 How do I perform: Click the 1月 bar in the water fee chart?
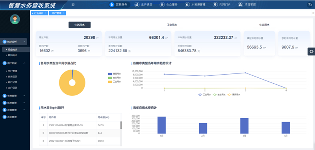pos(161,125)
